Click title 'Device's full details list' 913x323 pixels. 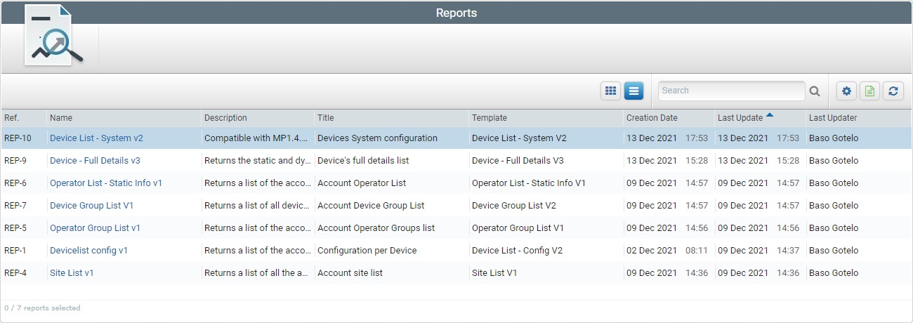coord(363,161)
